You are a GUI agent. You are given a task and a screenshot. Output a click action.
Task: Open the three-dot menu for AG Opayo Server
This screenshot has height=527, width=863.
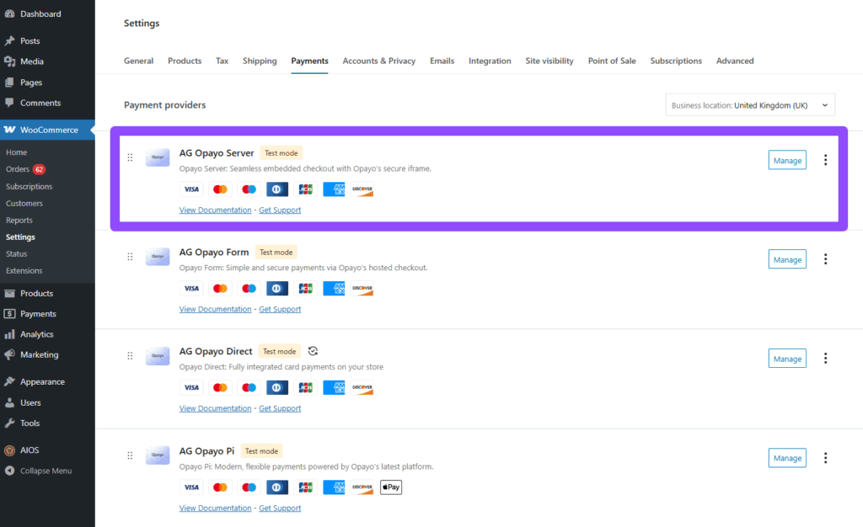825,160
